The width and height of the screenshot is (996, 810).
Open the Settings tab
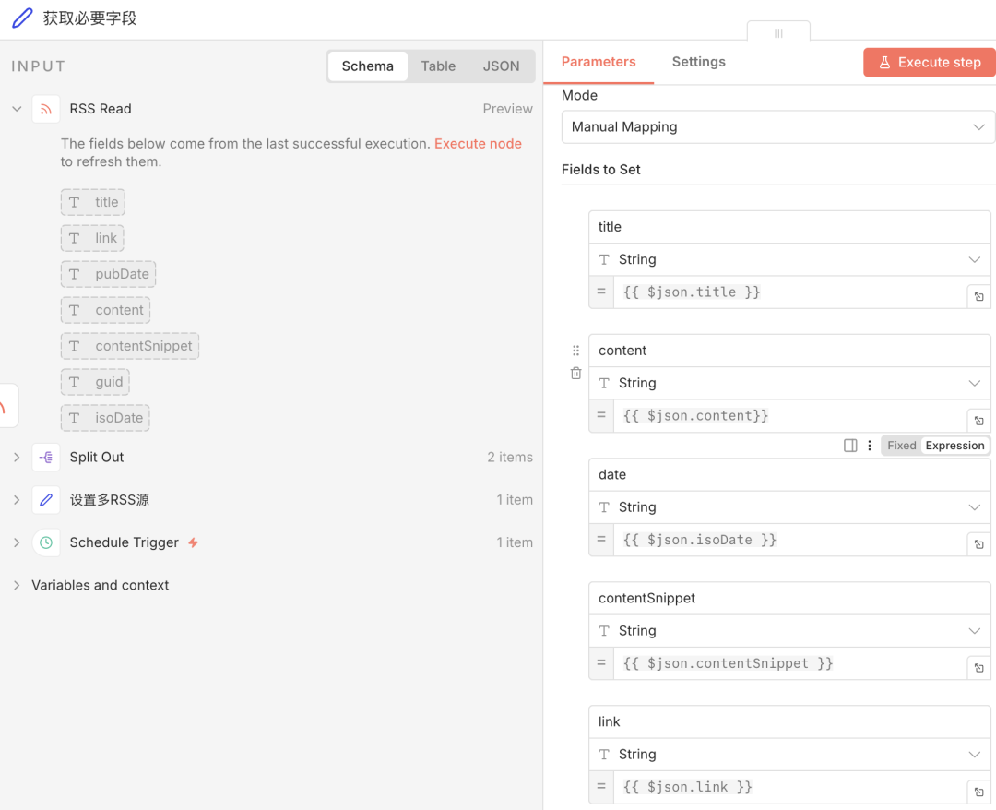698,62
